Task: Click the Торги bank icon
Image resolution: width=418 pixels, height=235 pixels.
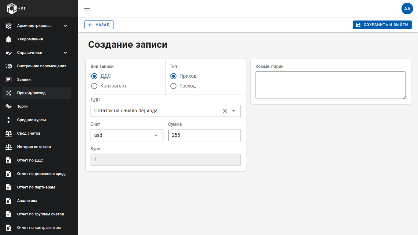Action: coord(9,106)
